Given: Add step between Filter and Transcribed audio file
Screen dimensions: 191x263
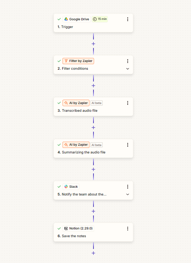Looking at the screenshot, I should coord(93,86).
